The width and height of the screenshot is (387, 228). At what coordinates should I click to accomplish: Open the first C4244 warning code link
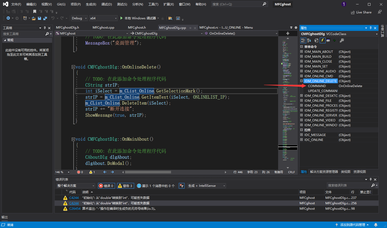pyautogui.click(x=74, y=198)
